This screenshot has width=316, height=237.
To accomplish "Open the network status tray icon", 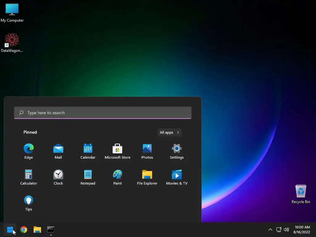I will click(279, 230).
